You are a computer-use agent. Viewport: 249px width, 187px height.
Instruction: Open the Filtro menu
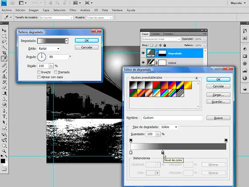(x=73, y=10)
